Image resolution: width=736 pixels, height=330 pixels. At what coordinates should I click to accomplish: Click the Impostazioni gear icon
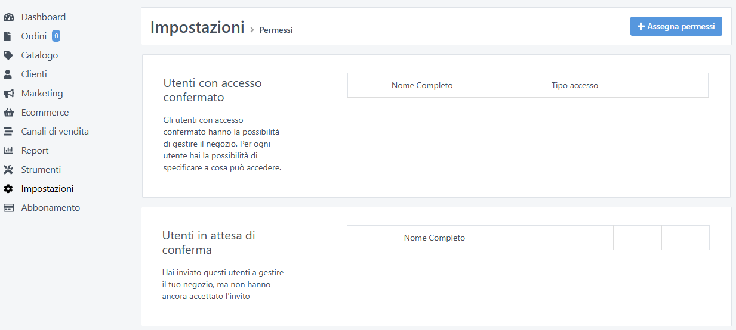pos(8,189)
